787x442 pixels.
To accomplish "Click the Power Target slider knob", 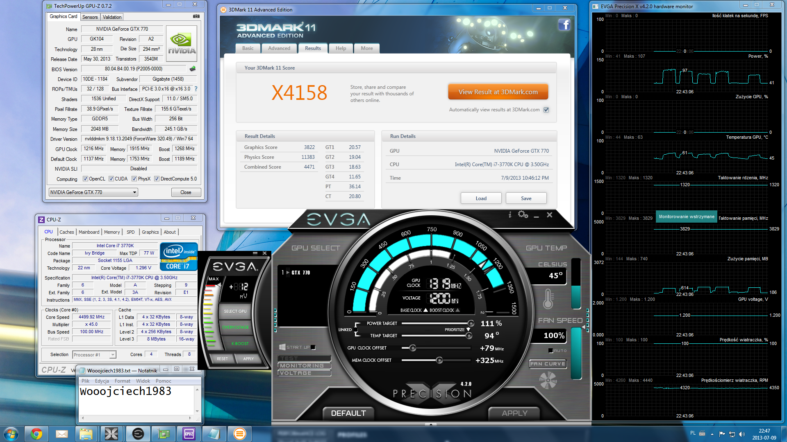I will tap(471, 323).
